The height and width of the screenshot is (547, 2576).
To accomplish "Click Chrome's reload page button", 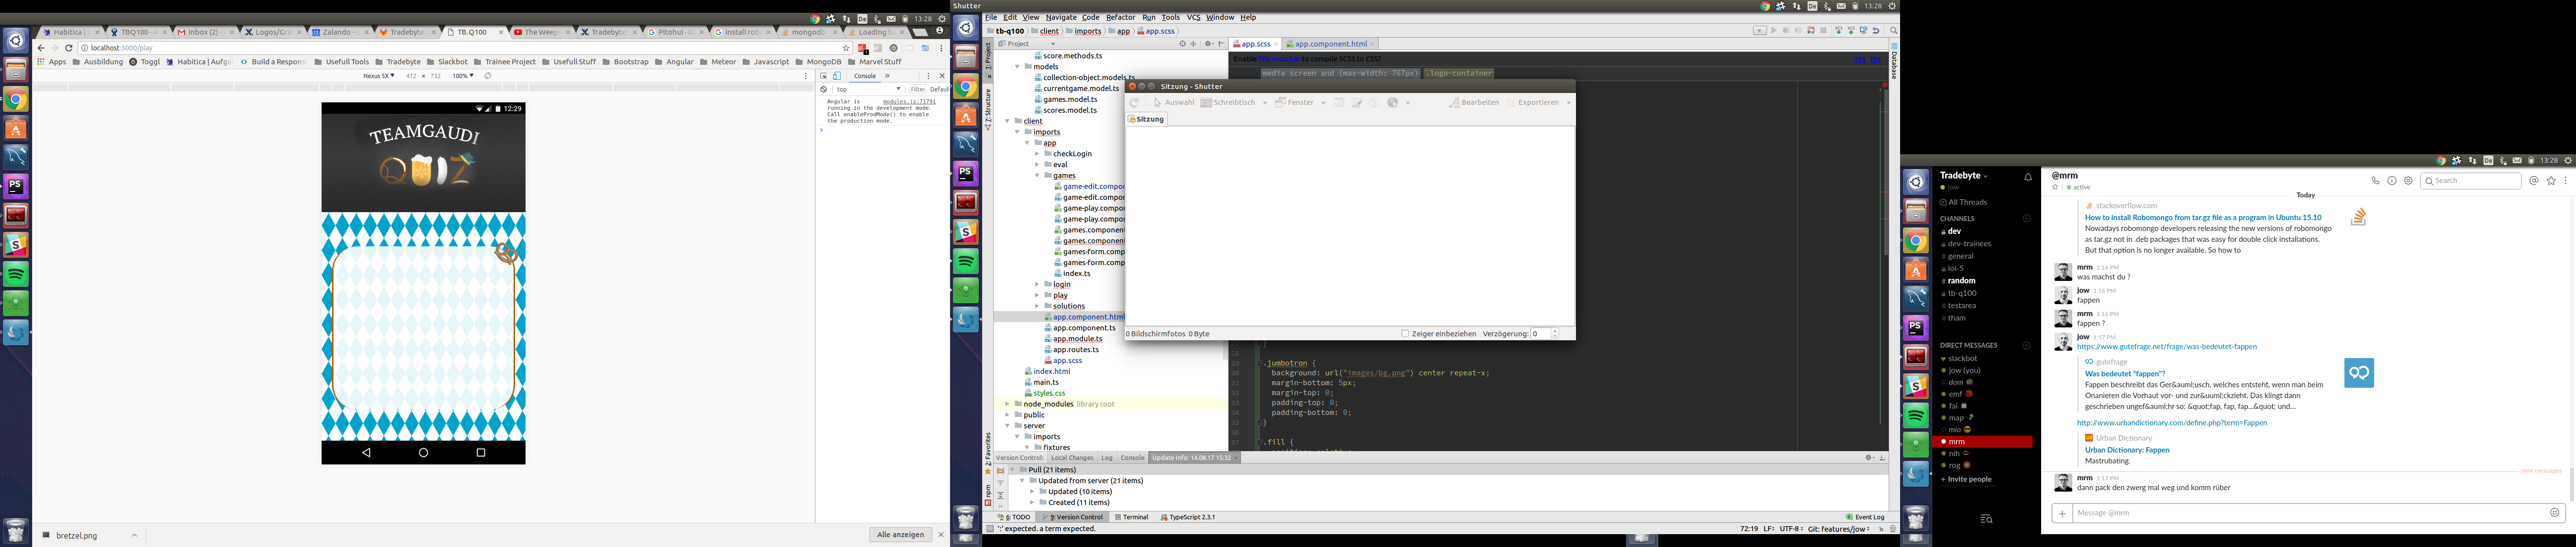I will click(69, 48).
